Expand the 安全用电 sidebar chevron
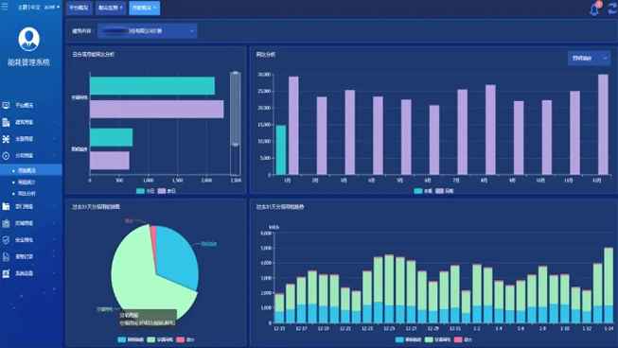 54,240
